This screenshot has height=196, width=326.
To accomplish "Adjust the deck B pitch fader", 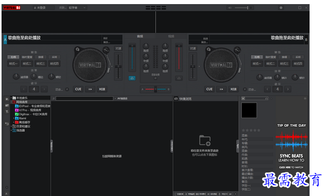I will 193,67.
